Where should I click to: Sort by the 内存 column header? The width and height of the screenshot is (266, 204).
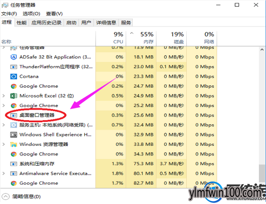click(x=141, y=38)
